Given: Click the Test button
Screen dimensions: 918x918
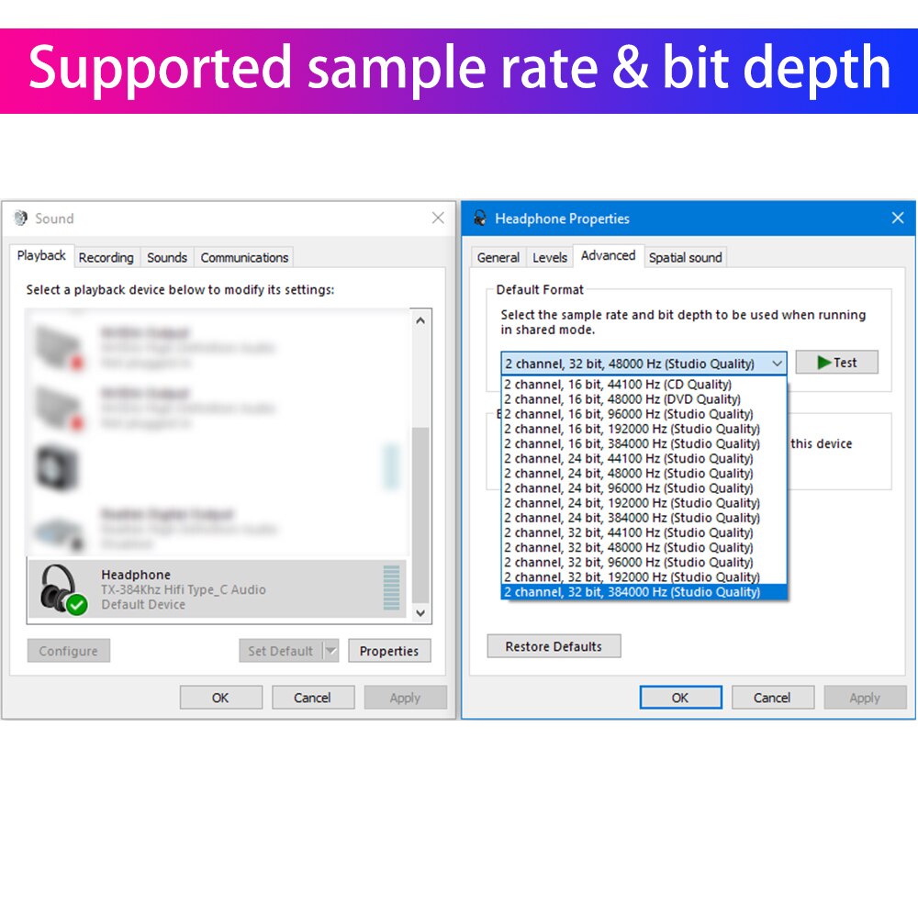Looking at the screenshot, I should [836, 363].
